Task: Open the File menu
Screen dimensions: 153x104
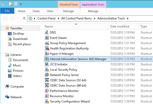Action: tap(7, 11)
